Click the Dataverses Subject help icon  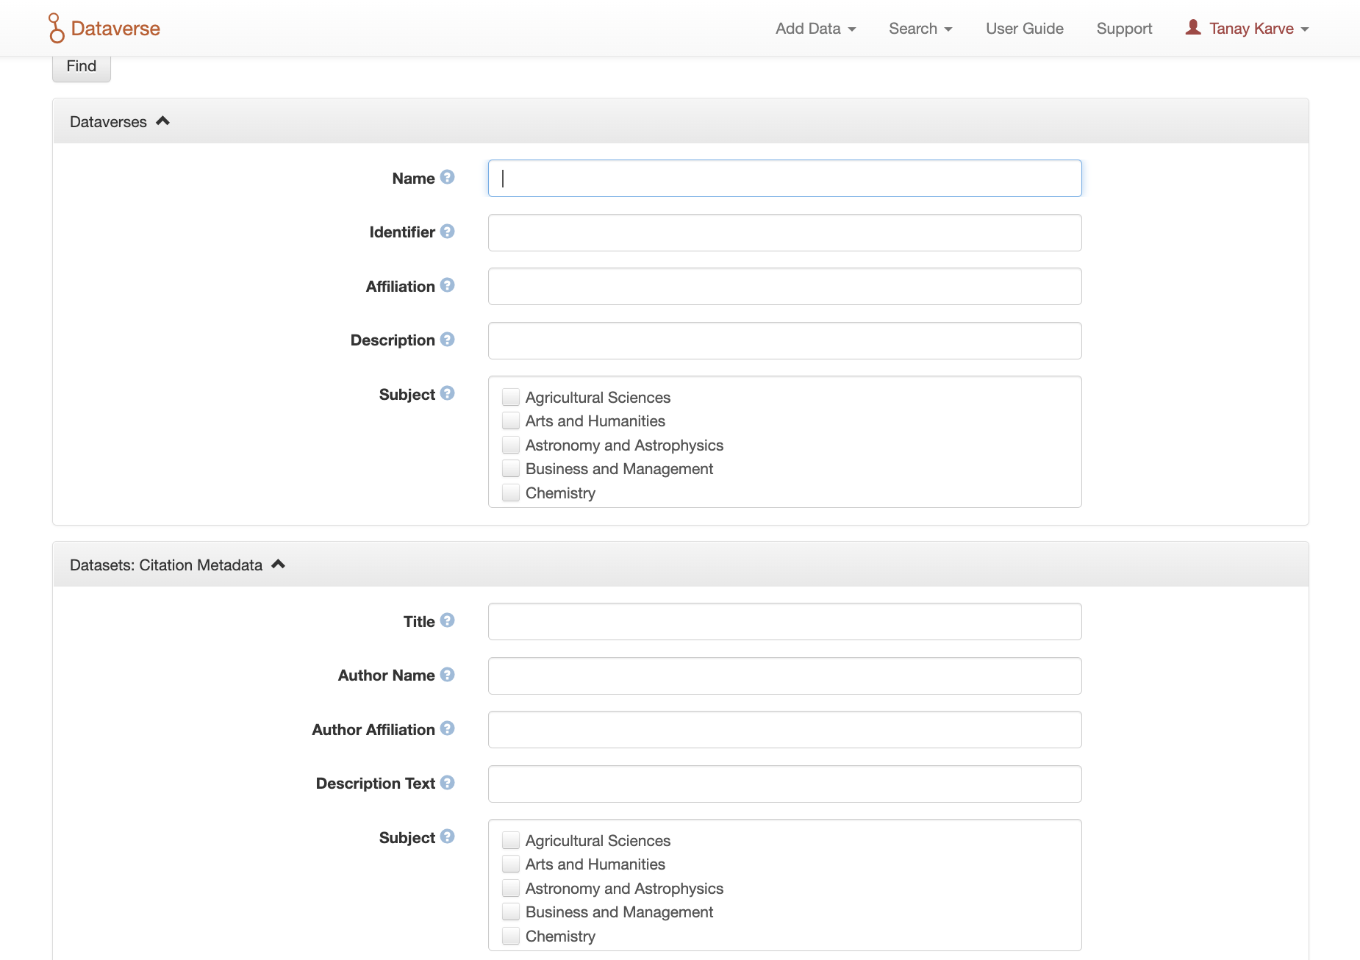[447, 393]
